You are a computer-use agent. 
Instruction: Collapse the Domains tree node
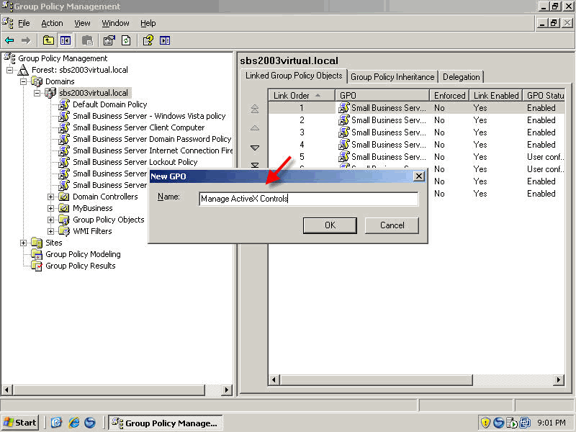(x=24, y=81)
